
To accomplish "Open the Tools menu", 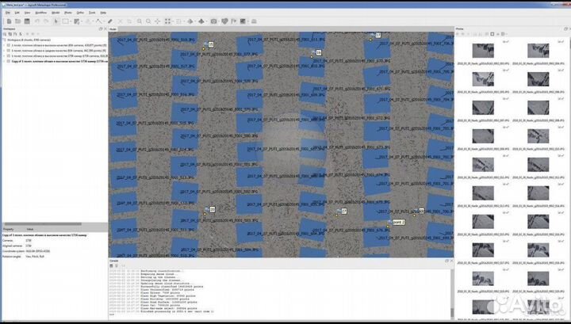I will click(92, 13).
